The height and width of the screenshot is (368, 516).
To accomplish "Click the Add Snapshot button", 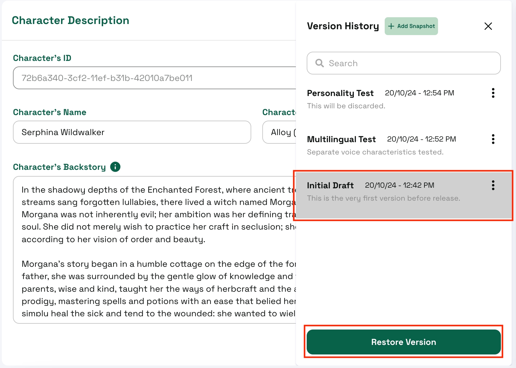I will pyautogui.click(x=411, y=26).
